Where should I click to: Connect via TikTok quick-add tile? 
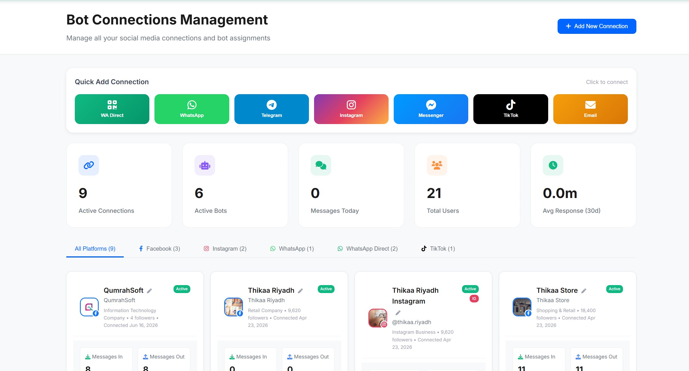(511, 109)
